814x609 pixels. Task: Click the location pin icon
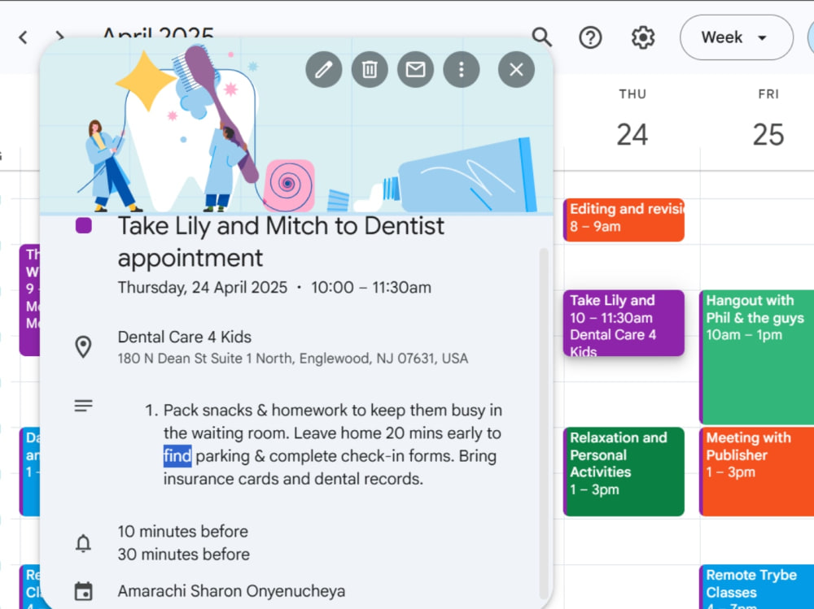coord(83,346)
